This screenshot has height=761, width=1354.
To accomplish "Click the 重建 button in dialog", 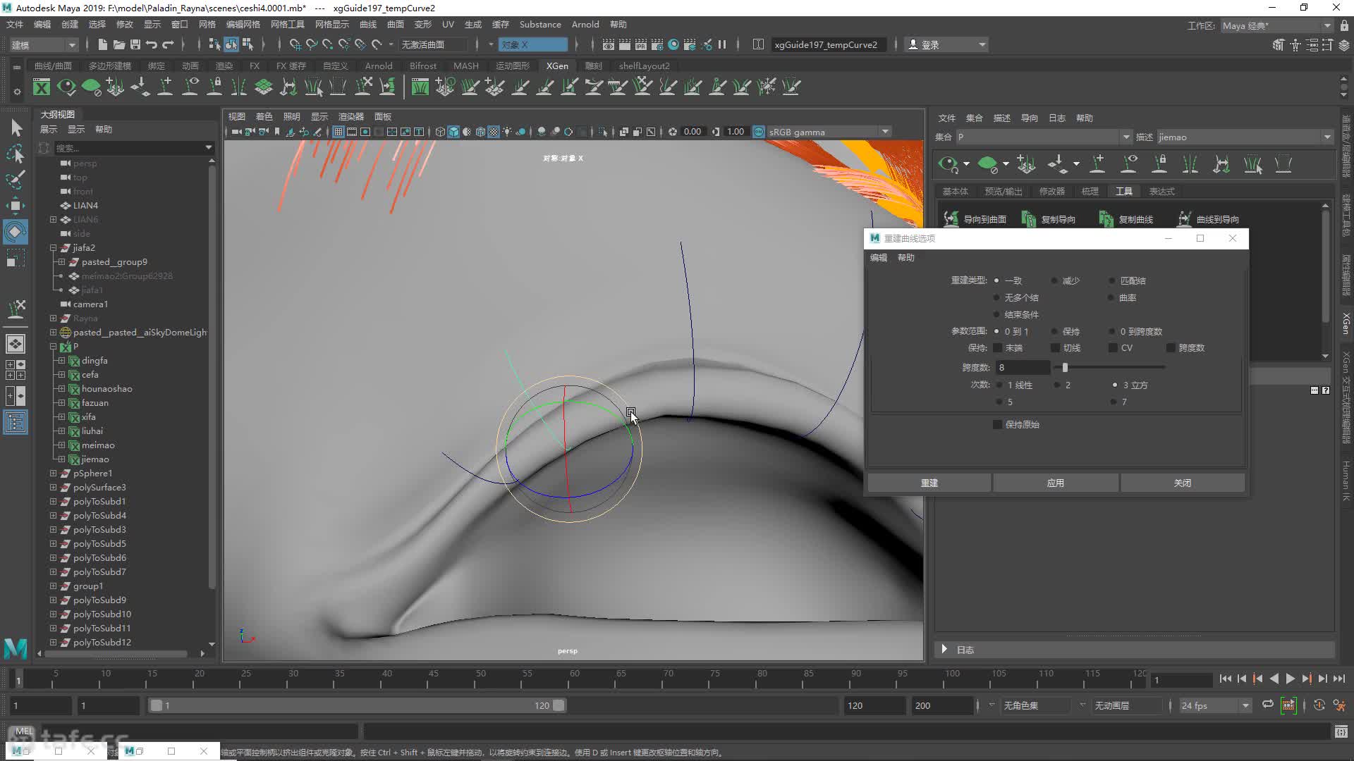I will tap(929, 483).
